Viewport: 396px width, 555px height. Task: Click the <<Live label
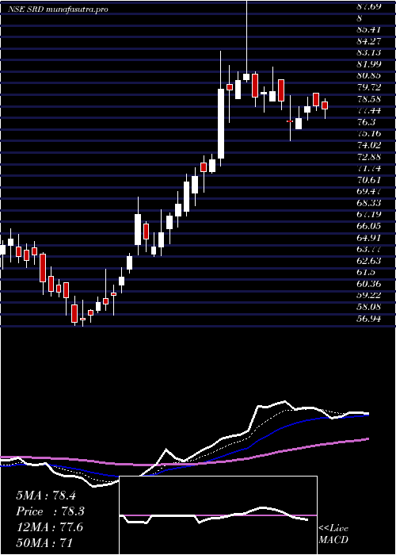[x=333, y=529]
